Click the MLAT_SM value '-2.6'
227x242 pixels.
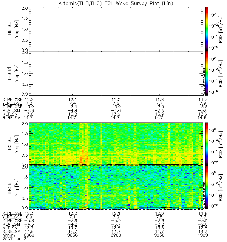(x=203, y=224)
